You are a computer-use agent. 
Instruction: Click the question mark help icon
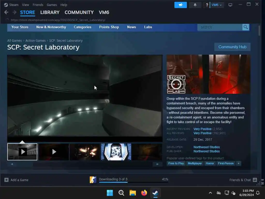pyautogui.click(x=207, y=5)
